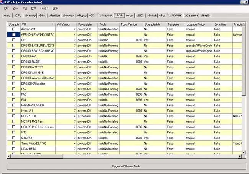Switch to the vMemory tab
The image size is (249, 174).
[30, 16]
